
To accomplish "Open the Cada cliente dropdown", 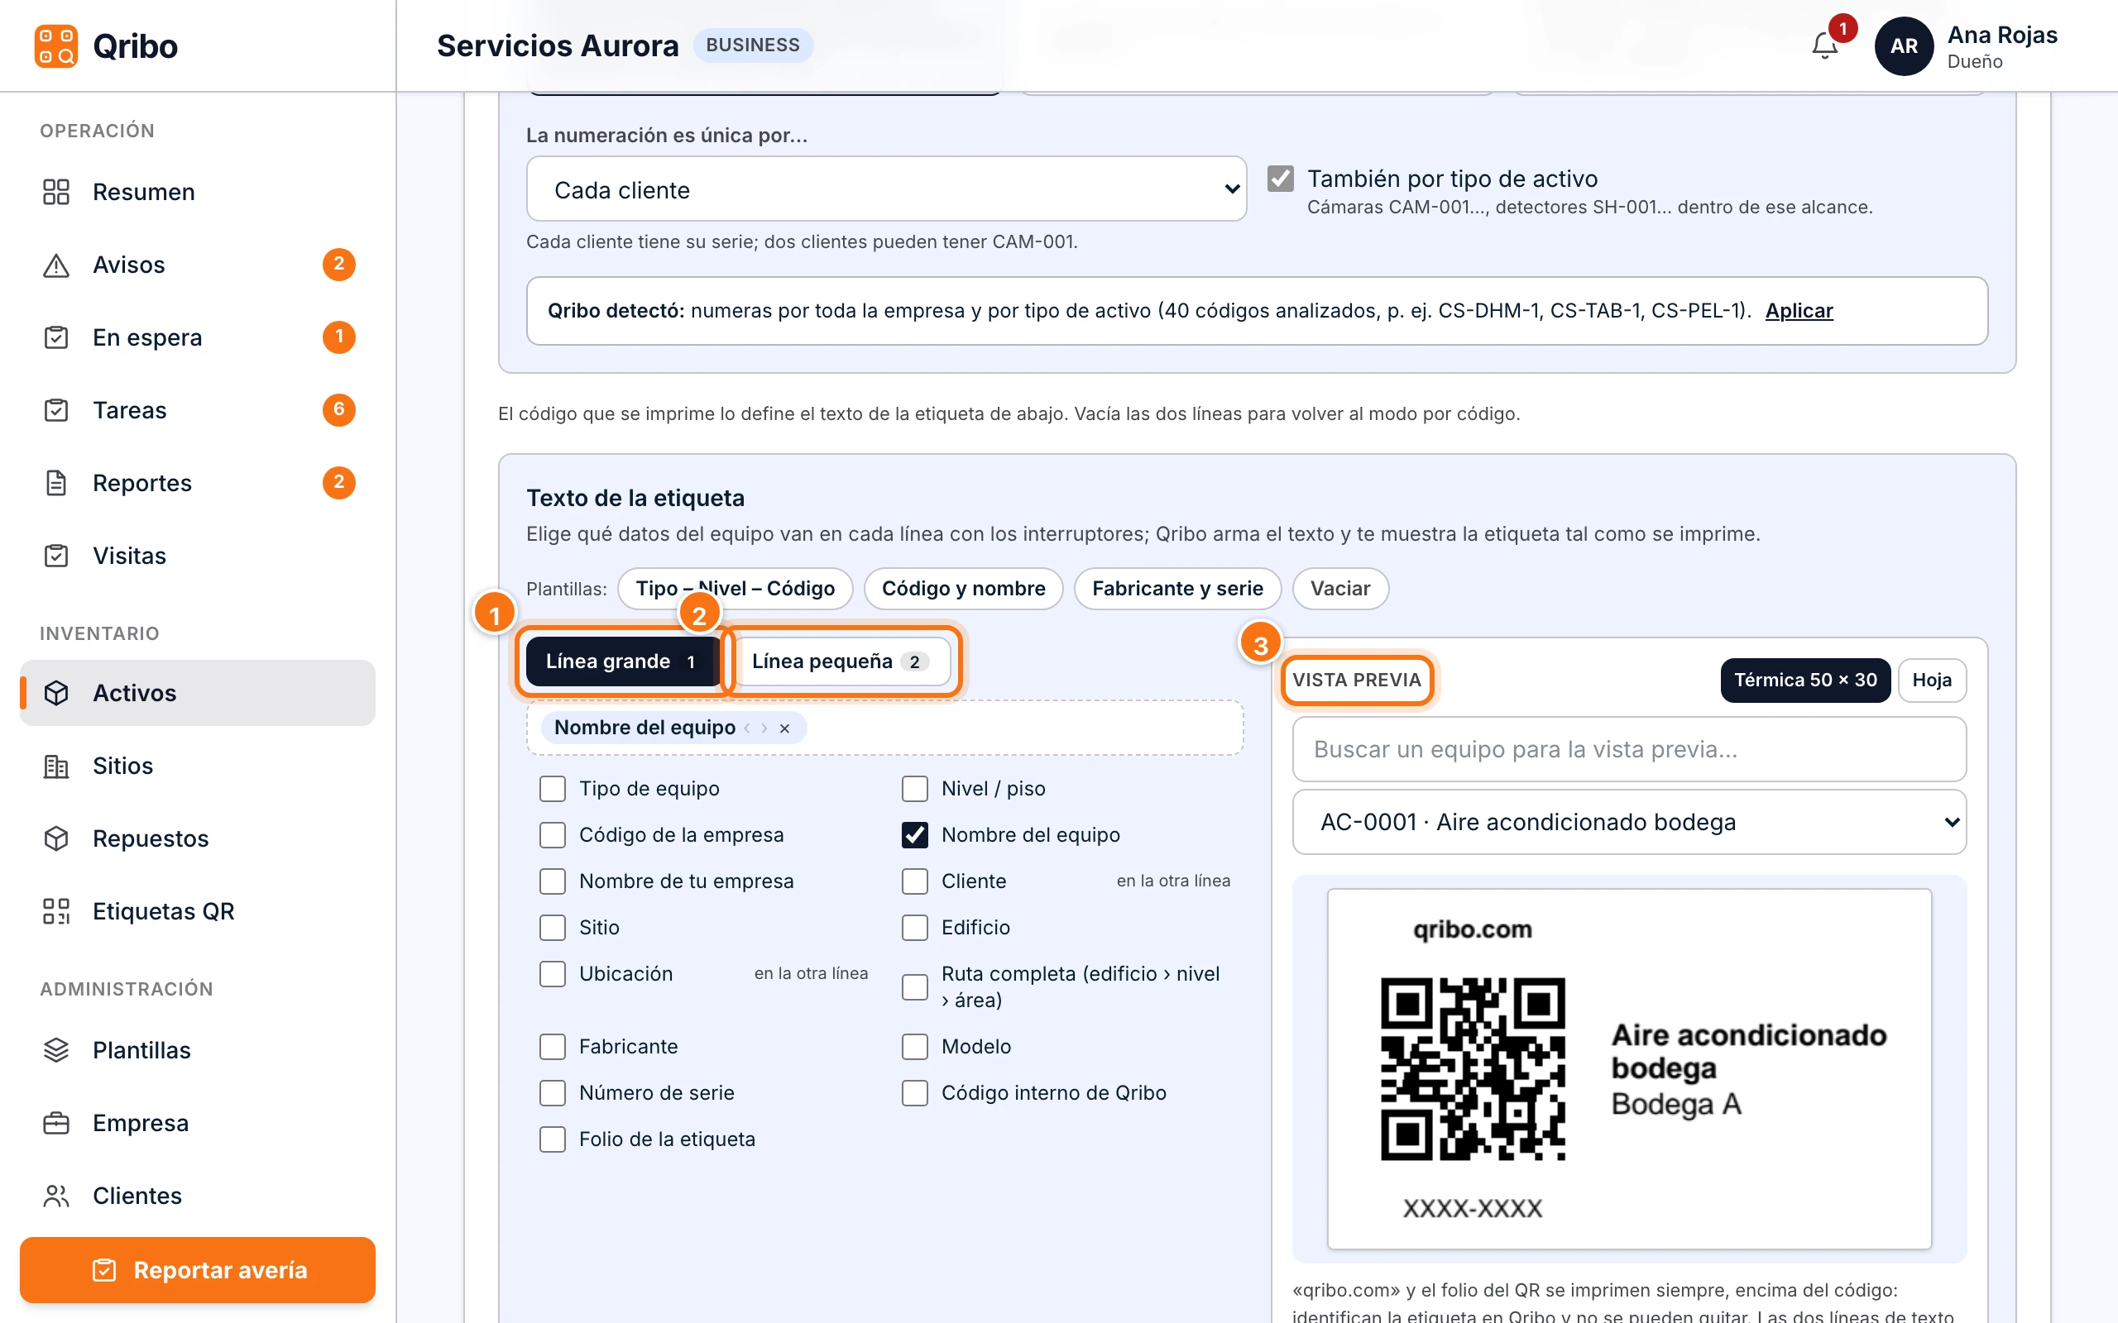I will 886,189.
